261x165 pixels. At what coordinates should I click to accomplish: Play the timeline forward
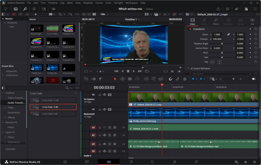[x=134, y=71]
